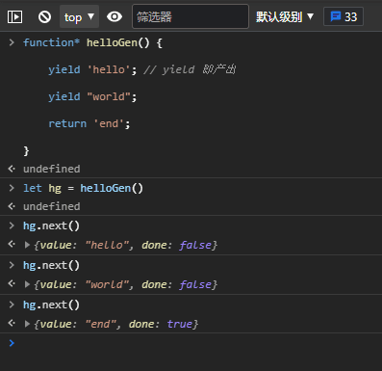
Task: Open the 33 issues badge
Action: pos(344,16)
